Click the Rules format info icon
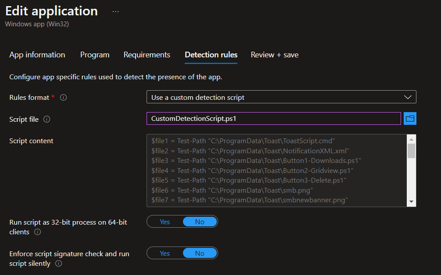Image resolution: width=441 pixels, height=275 pixels. (63, 98)
